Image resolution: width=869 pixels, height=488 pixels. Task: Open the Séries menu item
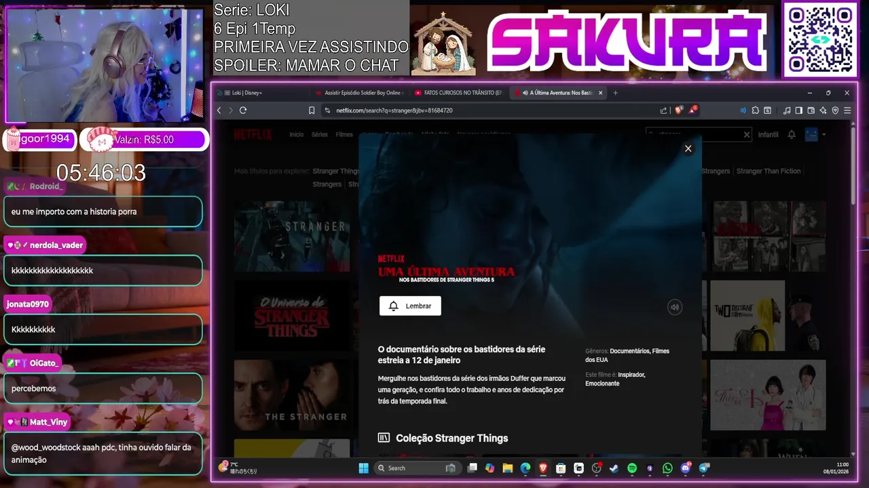[320, 135]
